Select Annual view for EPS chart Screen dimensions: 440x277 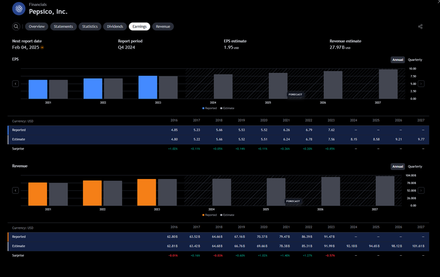coord(398,60)
